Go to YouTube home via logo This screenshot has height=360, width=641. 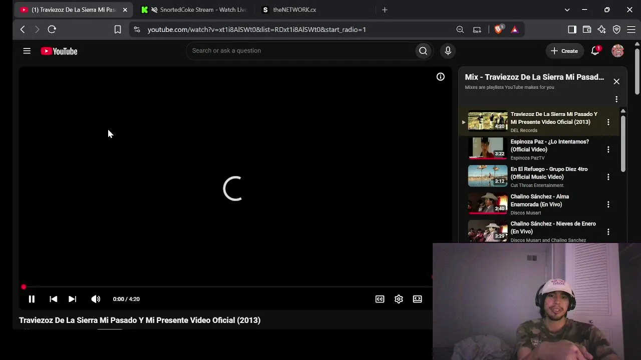tap(59, 51)
